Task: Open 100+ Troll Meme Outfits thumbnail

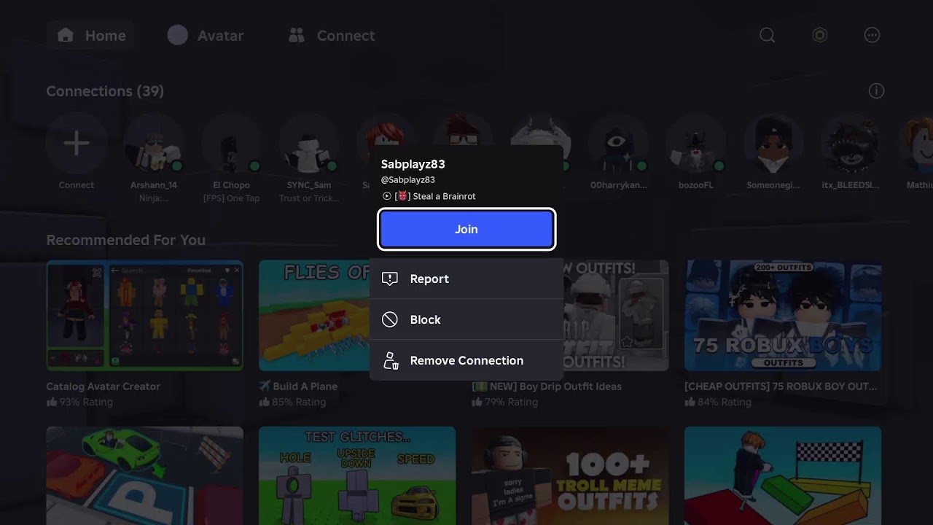Action: tap(570, 475)
